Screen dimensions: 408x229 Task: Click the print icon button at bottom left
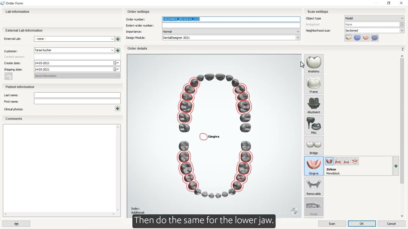[x=16, y=224]
